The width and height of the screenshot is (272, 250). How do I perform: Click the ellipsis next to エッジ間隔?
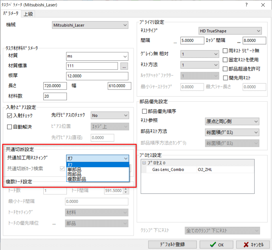(239, 42)
